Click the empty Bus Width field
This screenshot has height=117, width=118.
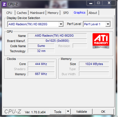[94, 74]
